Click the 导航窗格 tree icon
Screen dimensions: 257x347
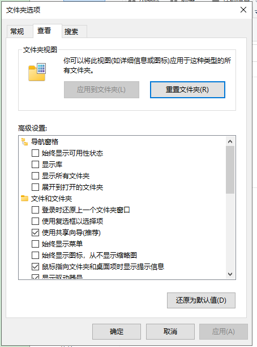pos(24,141)
